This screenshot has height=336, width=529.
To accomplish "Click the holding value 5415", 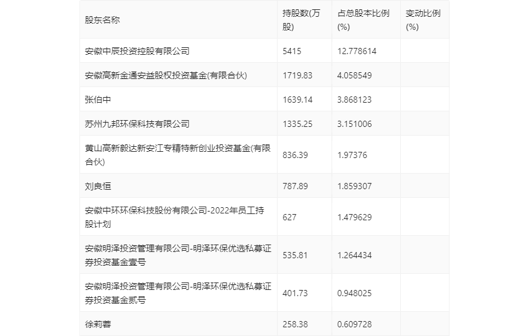I will [x=292, y=51].
